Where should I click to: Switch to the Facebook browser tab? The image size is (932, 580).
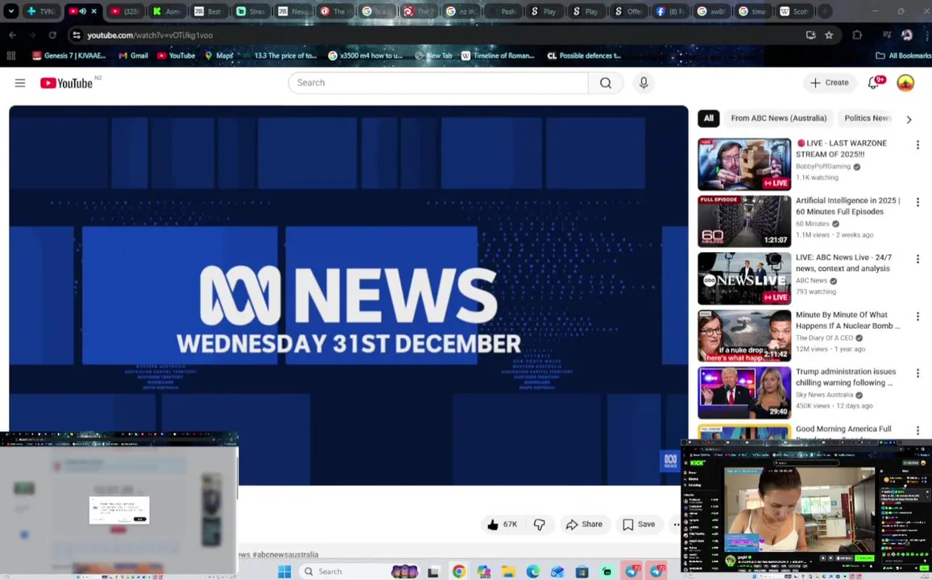pos(669,10)
